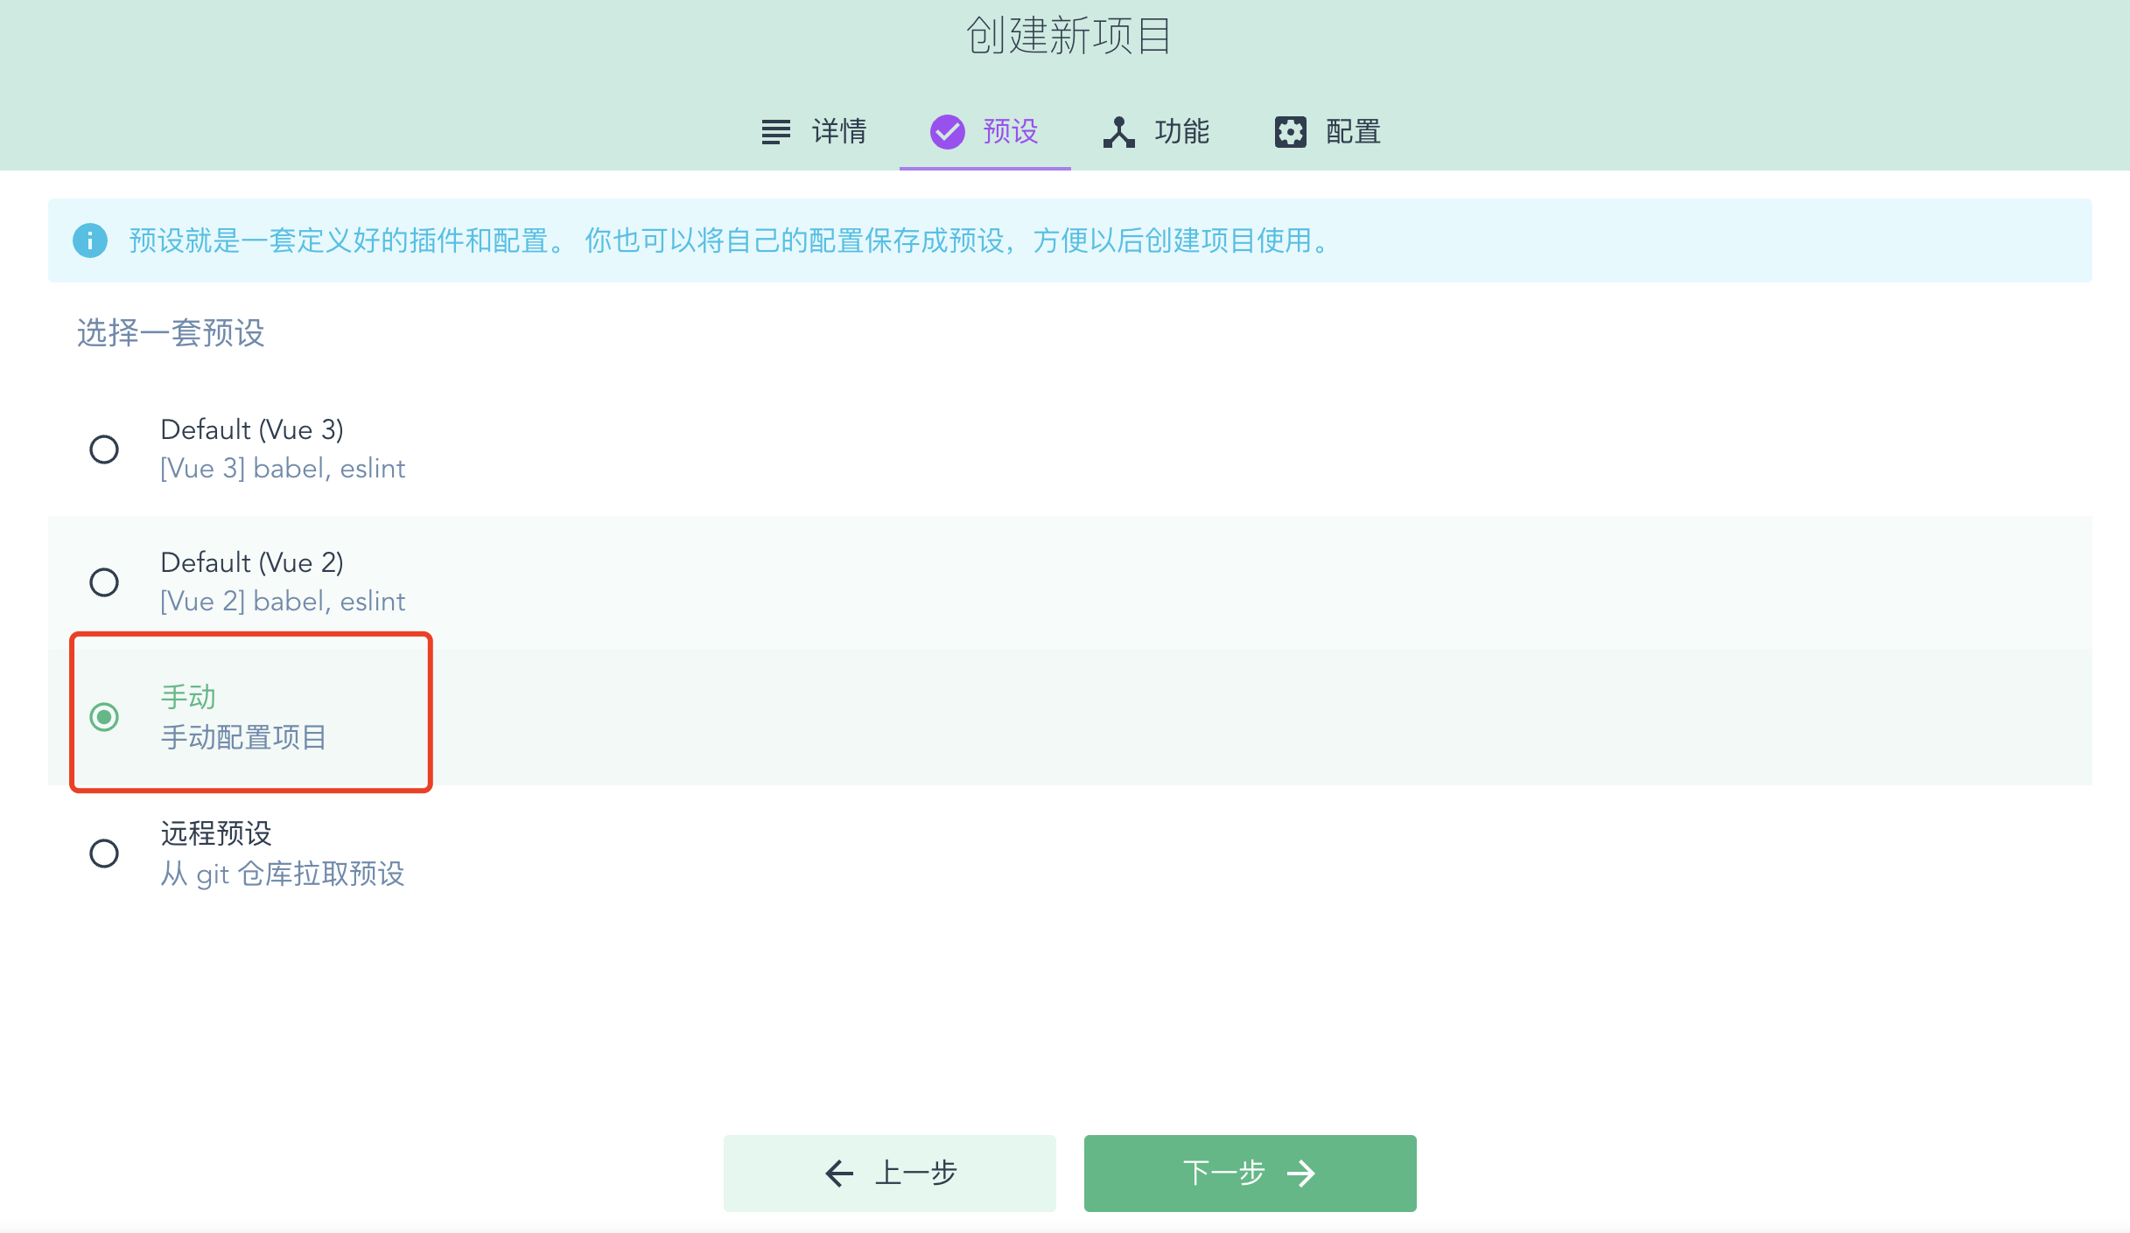Select the Default (Vue 2) radio button
This screenshot has height=1233, width=2130.
[104, 582]
